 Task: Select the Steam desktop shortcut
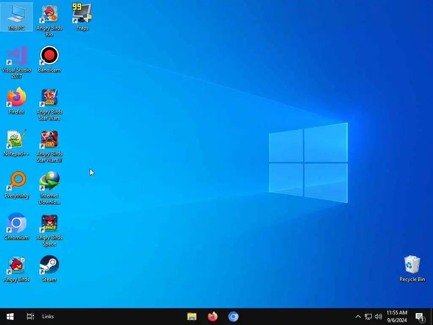(49, 269)
